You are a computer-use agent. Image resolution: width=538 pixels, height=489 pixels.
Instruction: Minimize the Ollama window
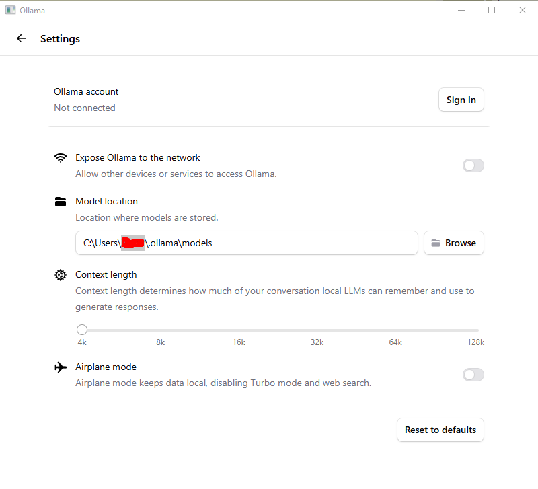tap(461, 10)
